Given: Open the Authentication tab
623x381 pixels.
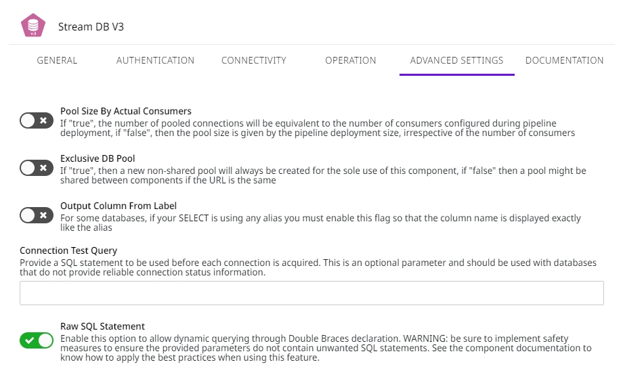Looking at the screenshot, I should [155, 60].
